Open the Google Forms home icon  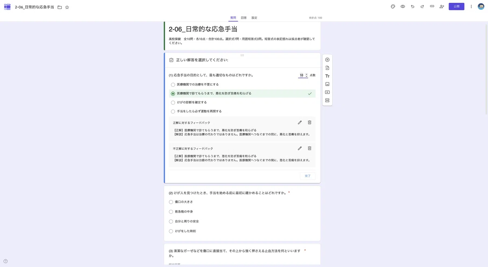7,7
